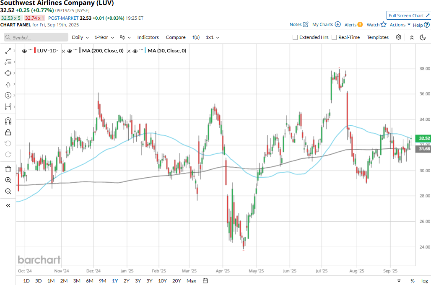Delete drawings with the trash icon
Viewport: 431px width, 285px height.
pyautogui.click(x=8, y=169)
